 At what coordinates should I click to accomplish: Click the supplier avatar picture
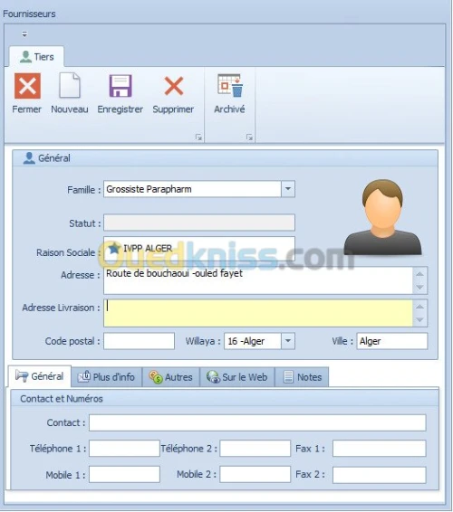tap(382, 217)
